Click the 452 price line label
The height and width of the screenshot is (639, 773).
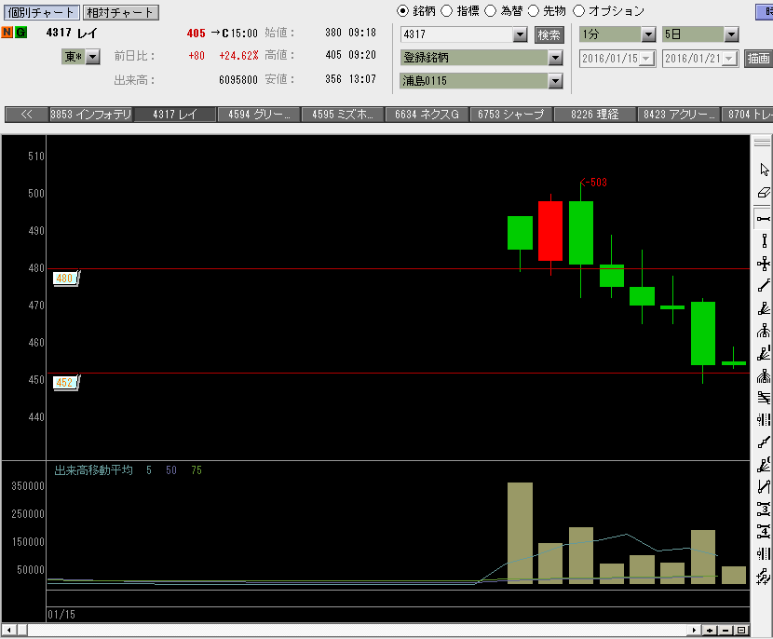click(65, 383)
